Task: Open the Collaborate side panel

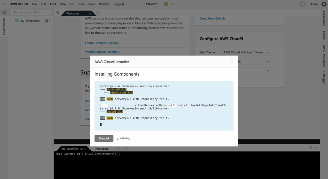Action: [x=324, y=19]
